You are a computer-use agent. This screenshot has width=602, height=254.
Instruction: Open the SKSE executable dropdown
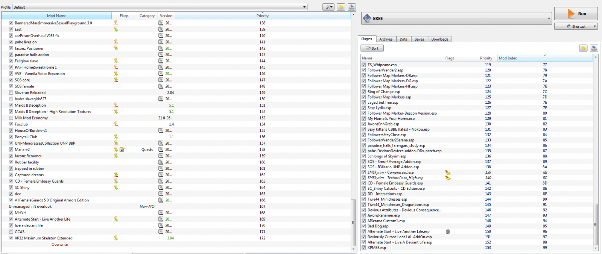click(x=456, y=18)
